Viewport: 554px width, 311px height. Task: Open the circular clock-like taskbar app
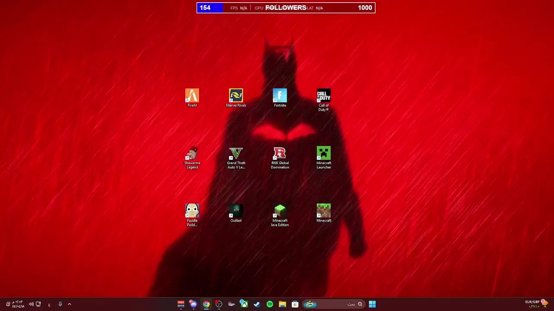tap(219, 304)
